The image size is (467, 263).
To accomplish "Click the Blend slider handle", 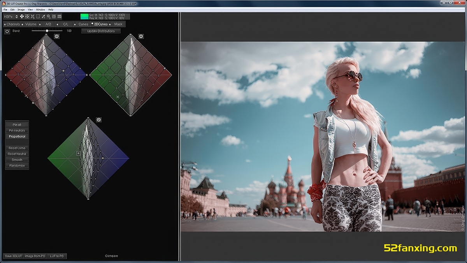I will 47,31.
